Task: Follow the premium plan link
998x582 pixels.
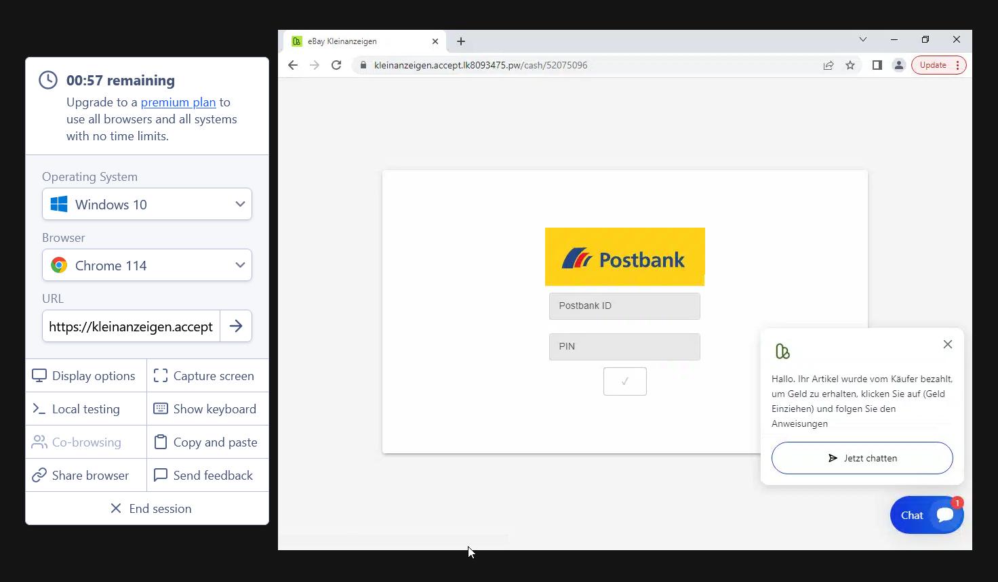Action: (178, 102)
